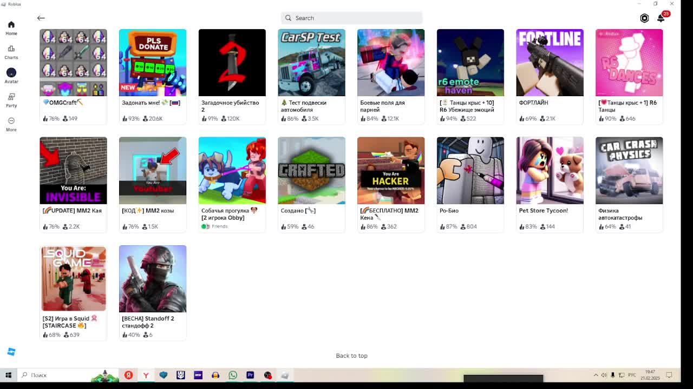This screenshot has height=389, width=693.
Task: Open the Squid Game staircase thumbnail
Action: click(73, 279)
